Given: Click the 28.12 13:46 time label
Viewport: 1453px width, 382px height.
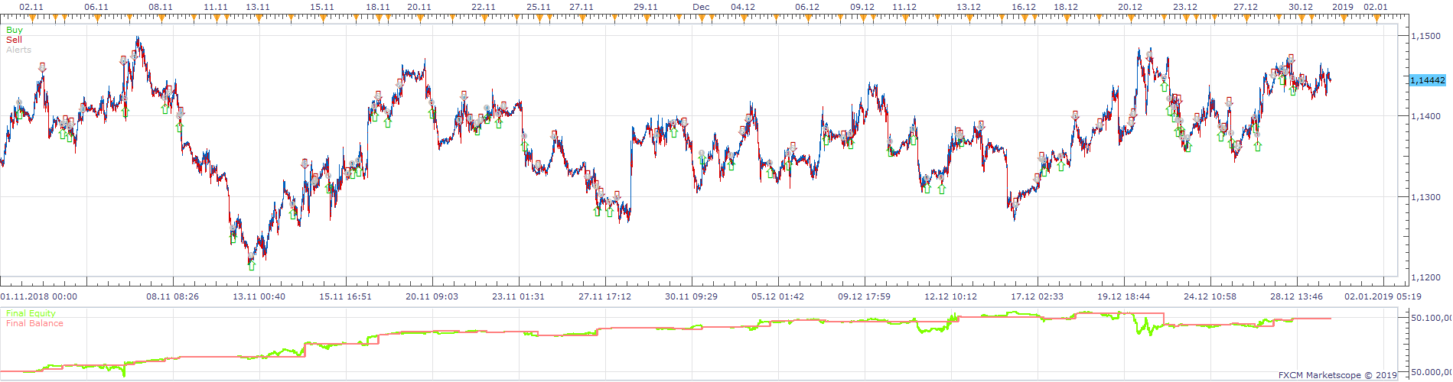Looking at the screenshot, I should (x=1297, y=296).
